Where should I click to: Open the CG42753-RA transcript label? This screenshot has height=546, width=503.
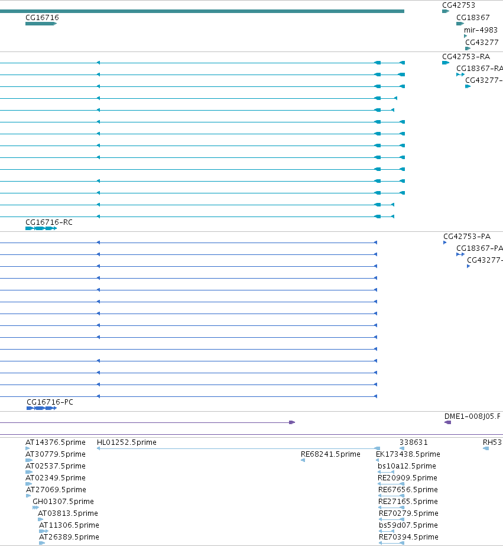466,57
